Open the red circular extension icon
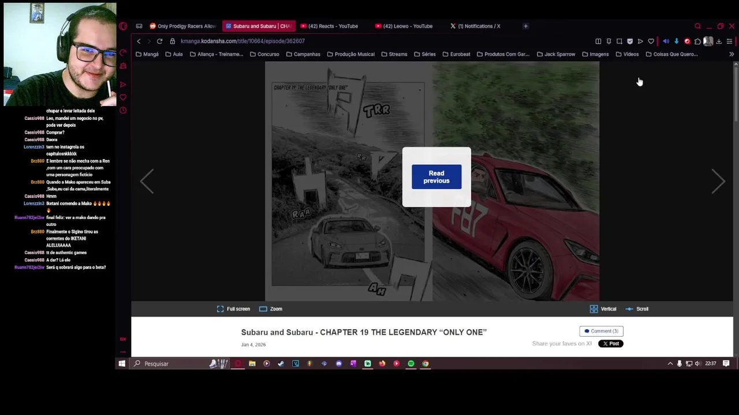 [687, 41]
